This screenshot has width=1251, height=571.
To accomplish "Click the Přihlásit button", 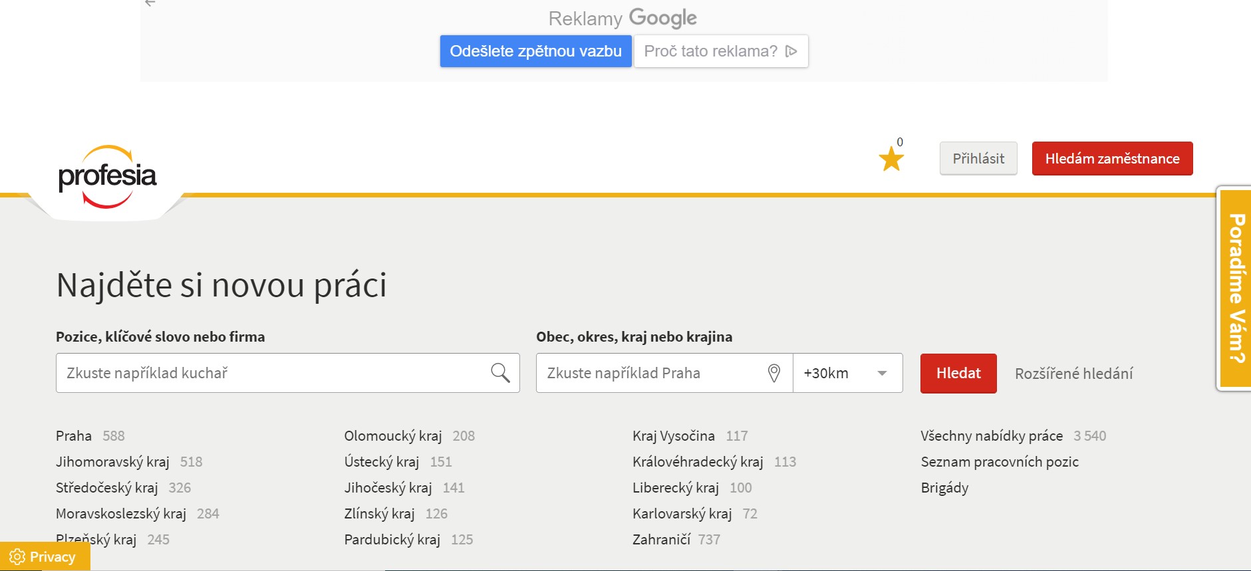I will (x=978, y=158).
